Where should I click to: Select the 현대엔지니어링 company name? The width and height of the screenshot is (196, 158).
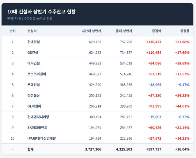point(38,117)
